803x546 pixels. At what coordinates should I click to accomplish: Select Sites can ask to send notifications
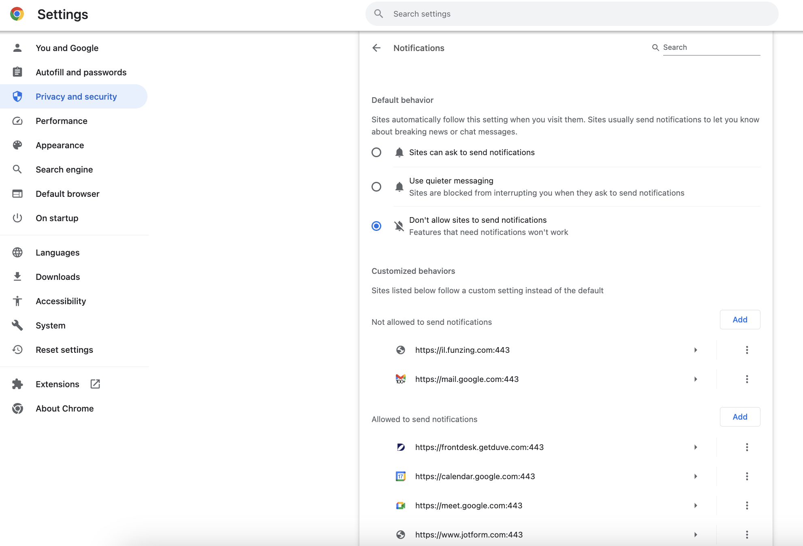(376, 152)
